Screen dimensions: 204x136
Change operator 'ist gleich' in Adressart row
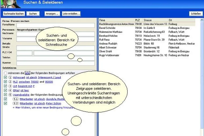(32, 77)
